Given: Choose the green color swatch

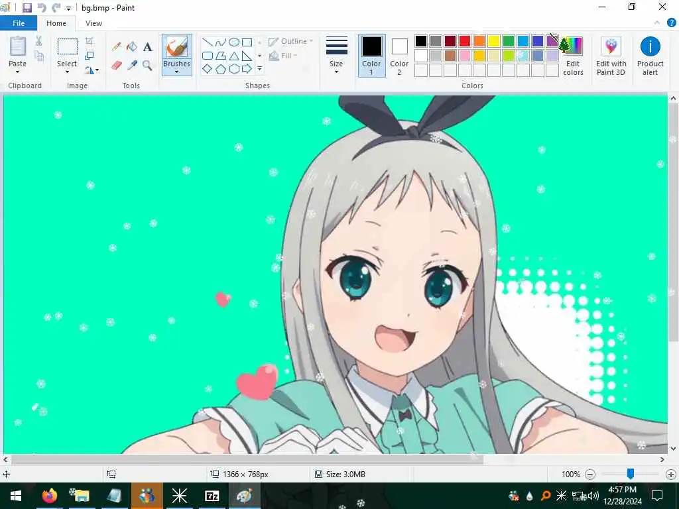Looking at the screenshot, I should 509,41.
